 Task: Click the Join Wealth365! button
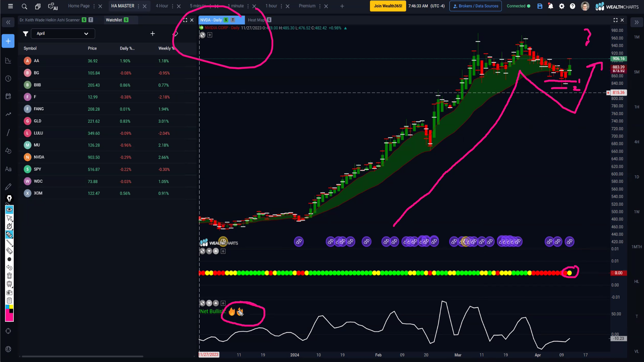coord(388,6)
